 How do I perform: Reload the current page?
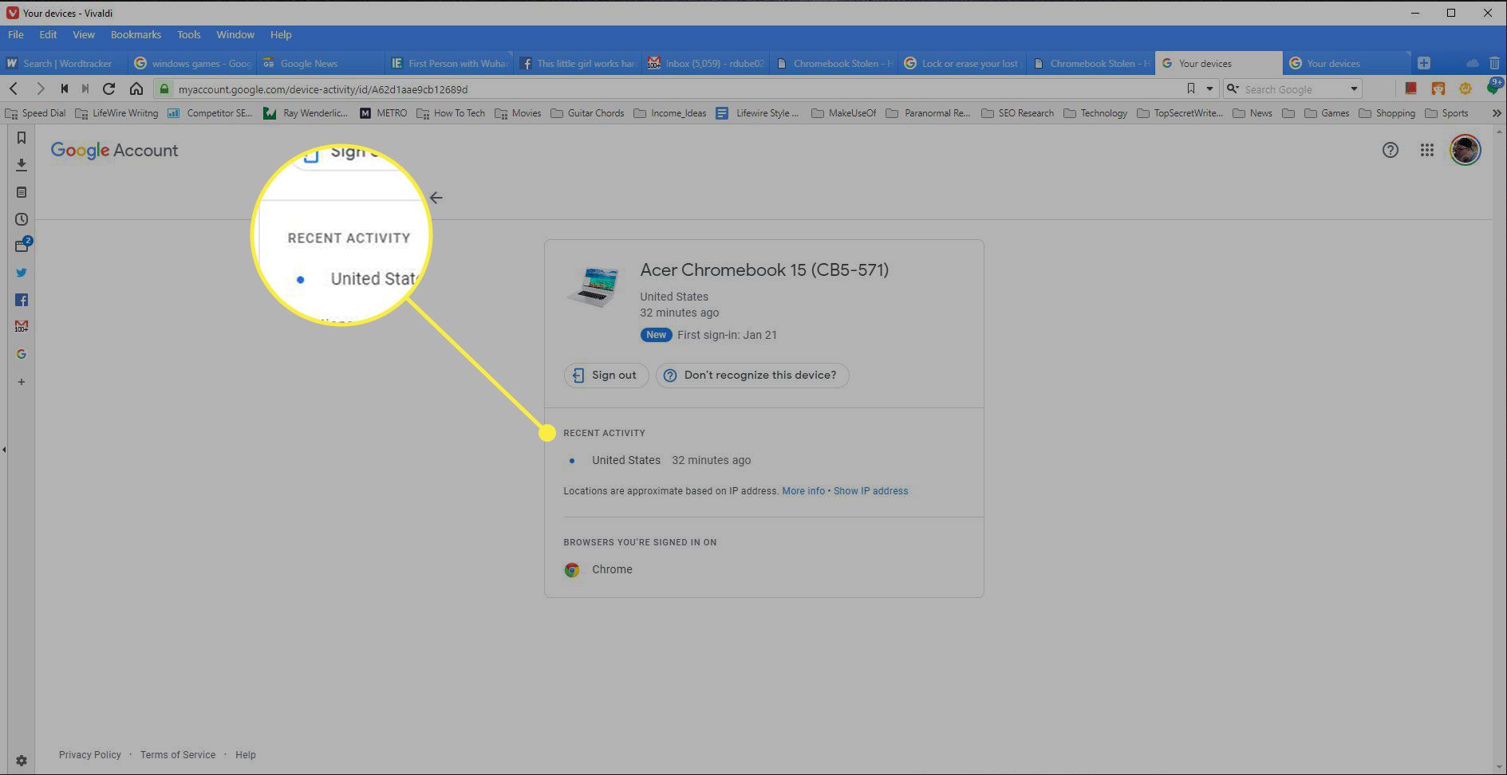coord(109,89)
